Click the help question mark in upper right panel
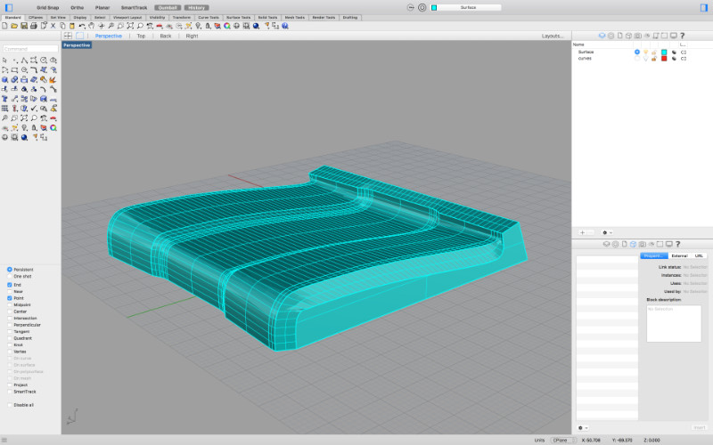Image resolution: width=713 pixels, height=445 pixels. click(682, 36)
